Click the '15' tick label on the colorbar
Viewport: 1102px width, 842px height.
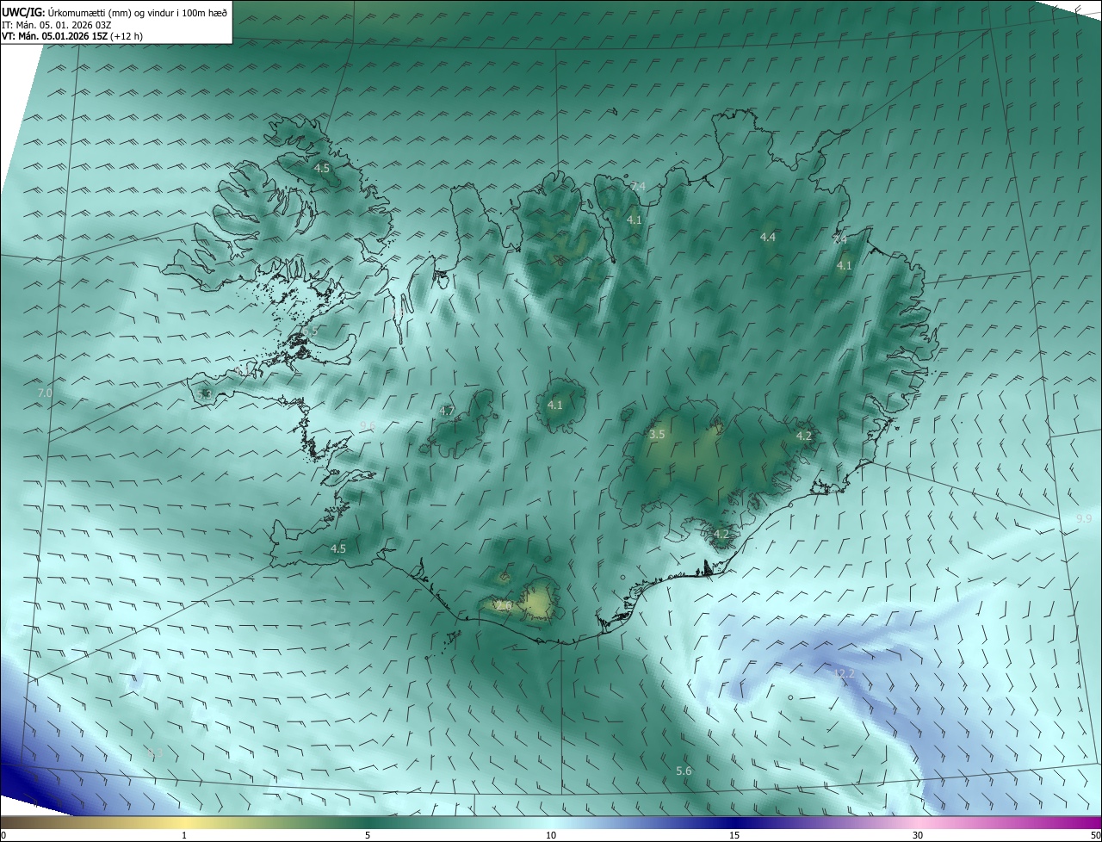[x=734, y=835]
